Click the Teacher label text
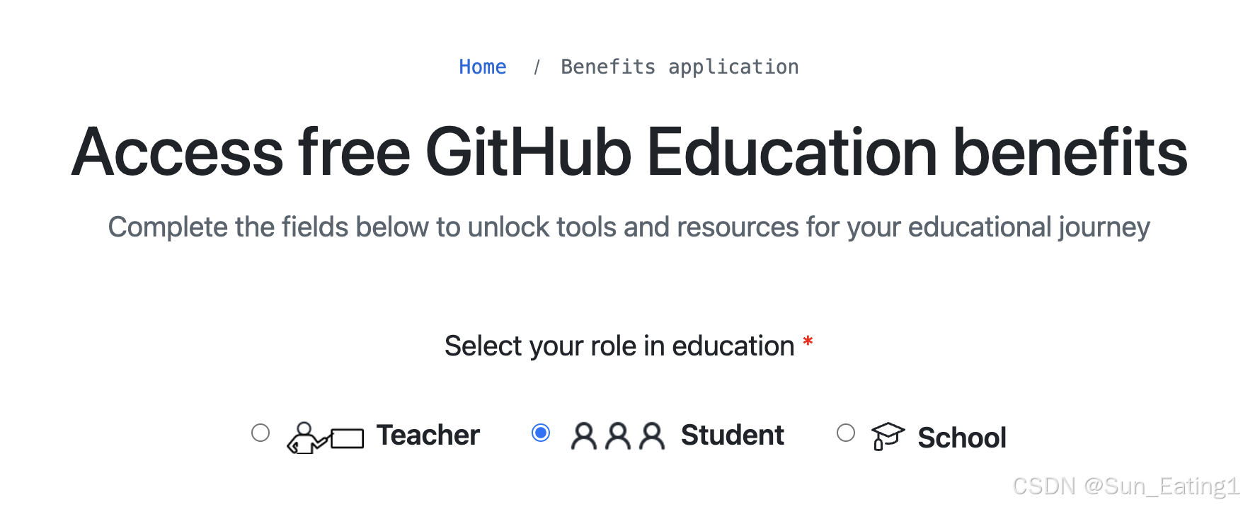Image resolution: width=1243 pixels, height=507 pixels. [427, 435]
